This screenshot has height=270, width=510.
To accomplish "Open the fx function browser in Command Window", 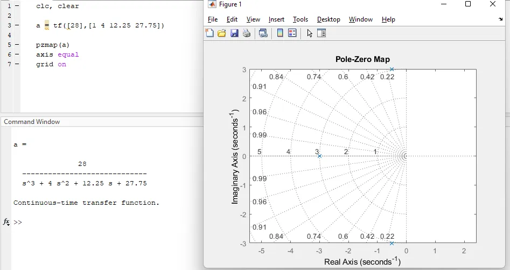I will tap(6, 222).
